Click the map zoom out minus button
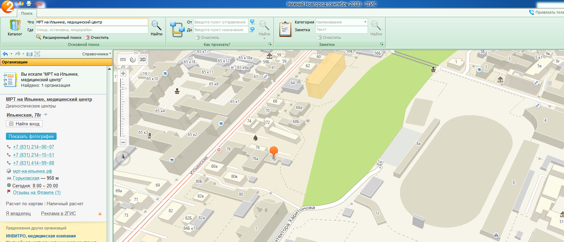The width and height of the screenshot is (564, 242). 123,142
